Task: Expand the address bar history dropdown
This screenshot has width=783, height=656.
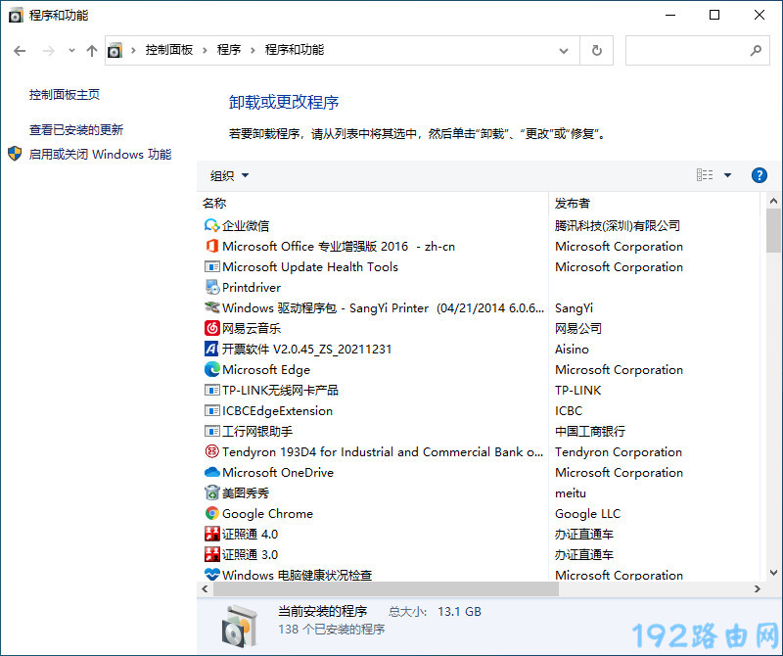Action: click(x=564, y=50)
